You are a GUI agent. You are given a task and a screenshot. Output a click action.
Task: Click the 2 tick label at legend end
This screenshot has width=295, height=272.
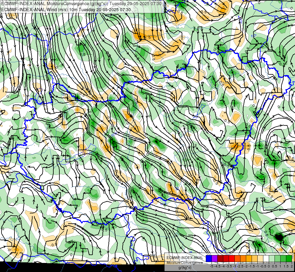(292, 266)
